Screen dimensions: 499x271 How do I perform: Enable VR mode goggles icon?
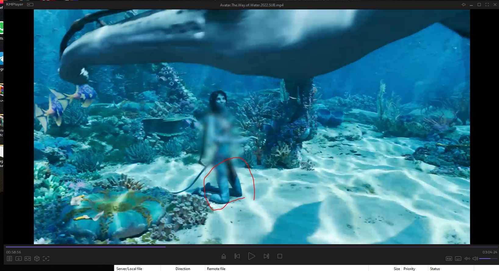click(x=28, y=259)
